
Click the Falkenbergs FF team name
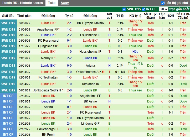48,129
